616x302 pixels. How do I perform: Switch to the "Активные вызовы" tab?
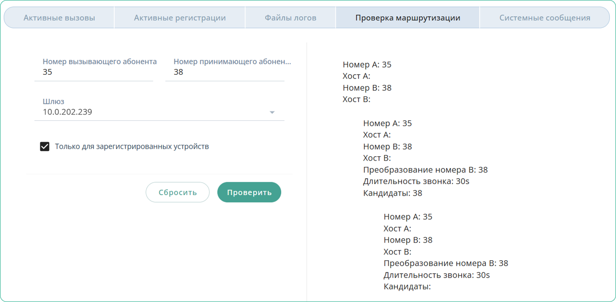coord(59,17)
